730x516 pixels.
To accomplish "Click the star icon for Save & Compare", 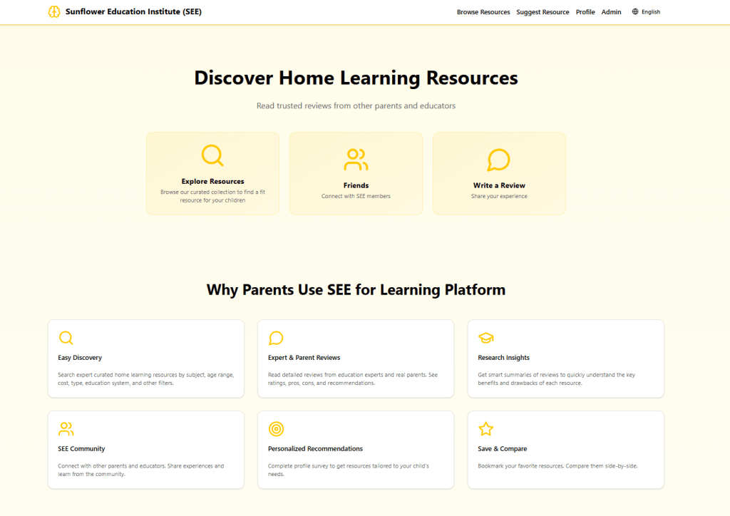I will tap(485, 429).
